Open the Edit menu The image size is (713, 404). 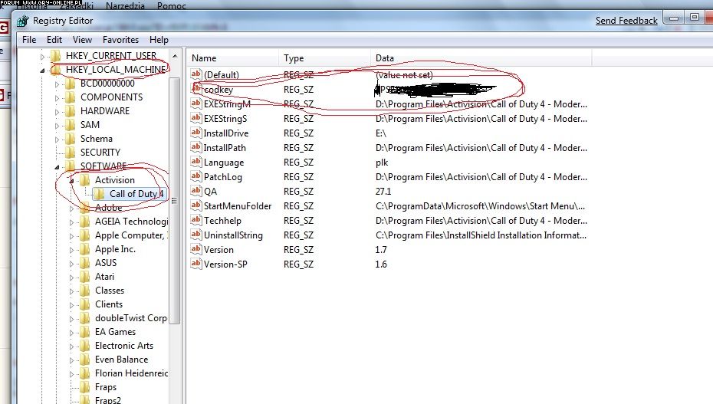tap(54, 40)
